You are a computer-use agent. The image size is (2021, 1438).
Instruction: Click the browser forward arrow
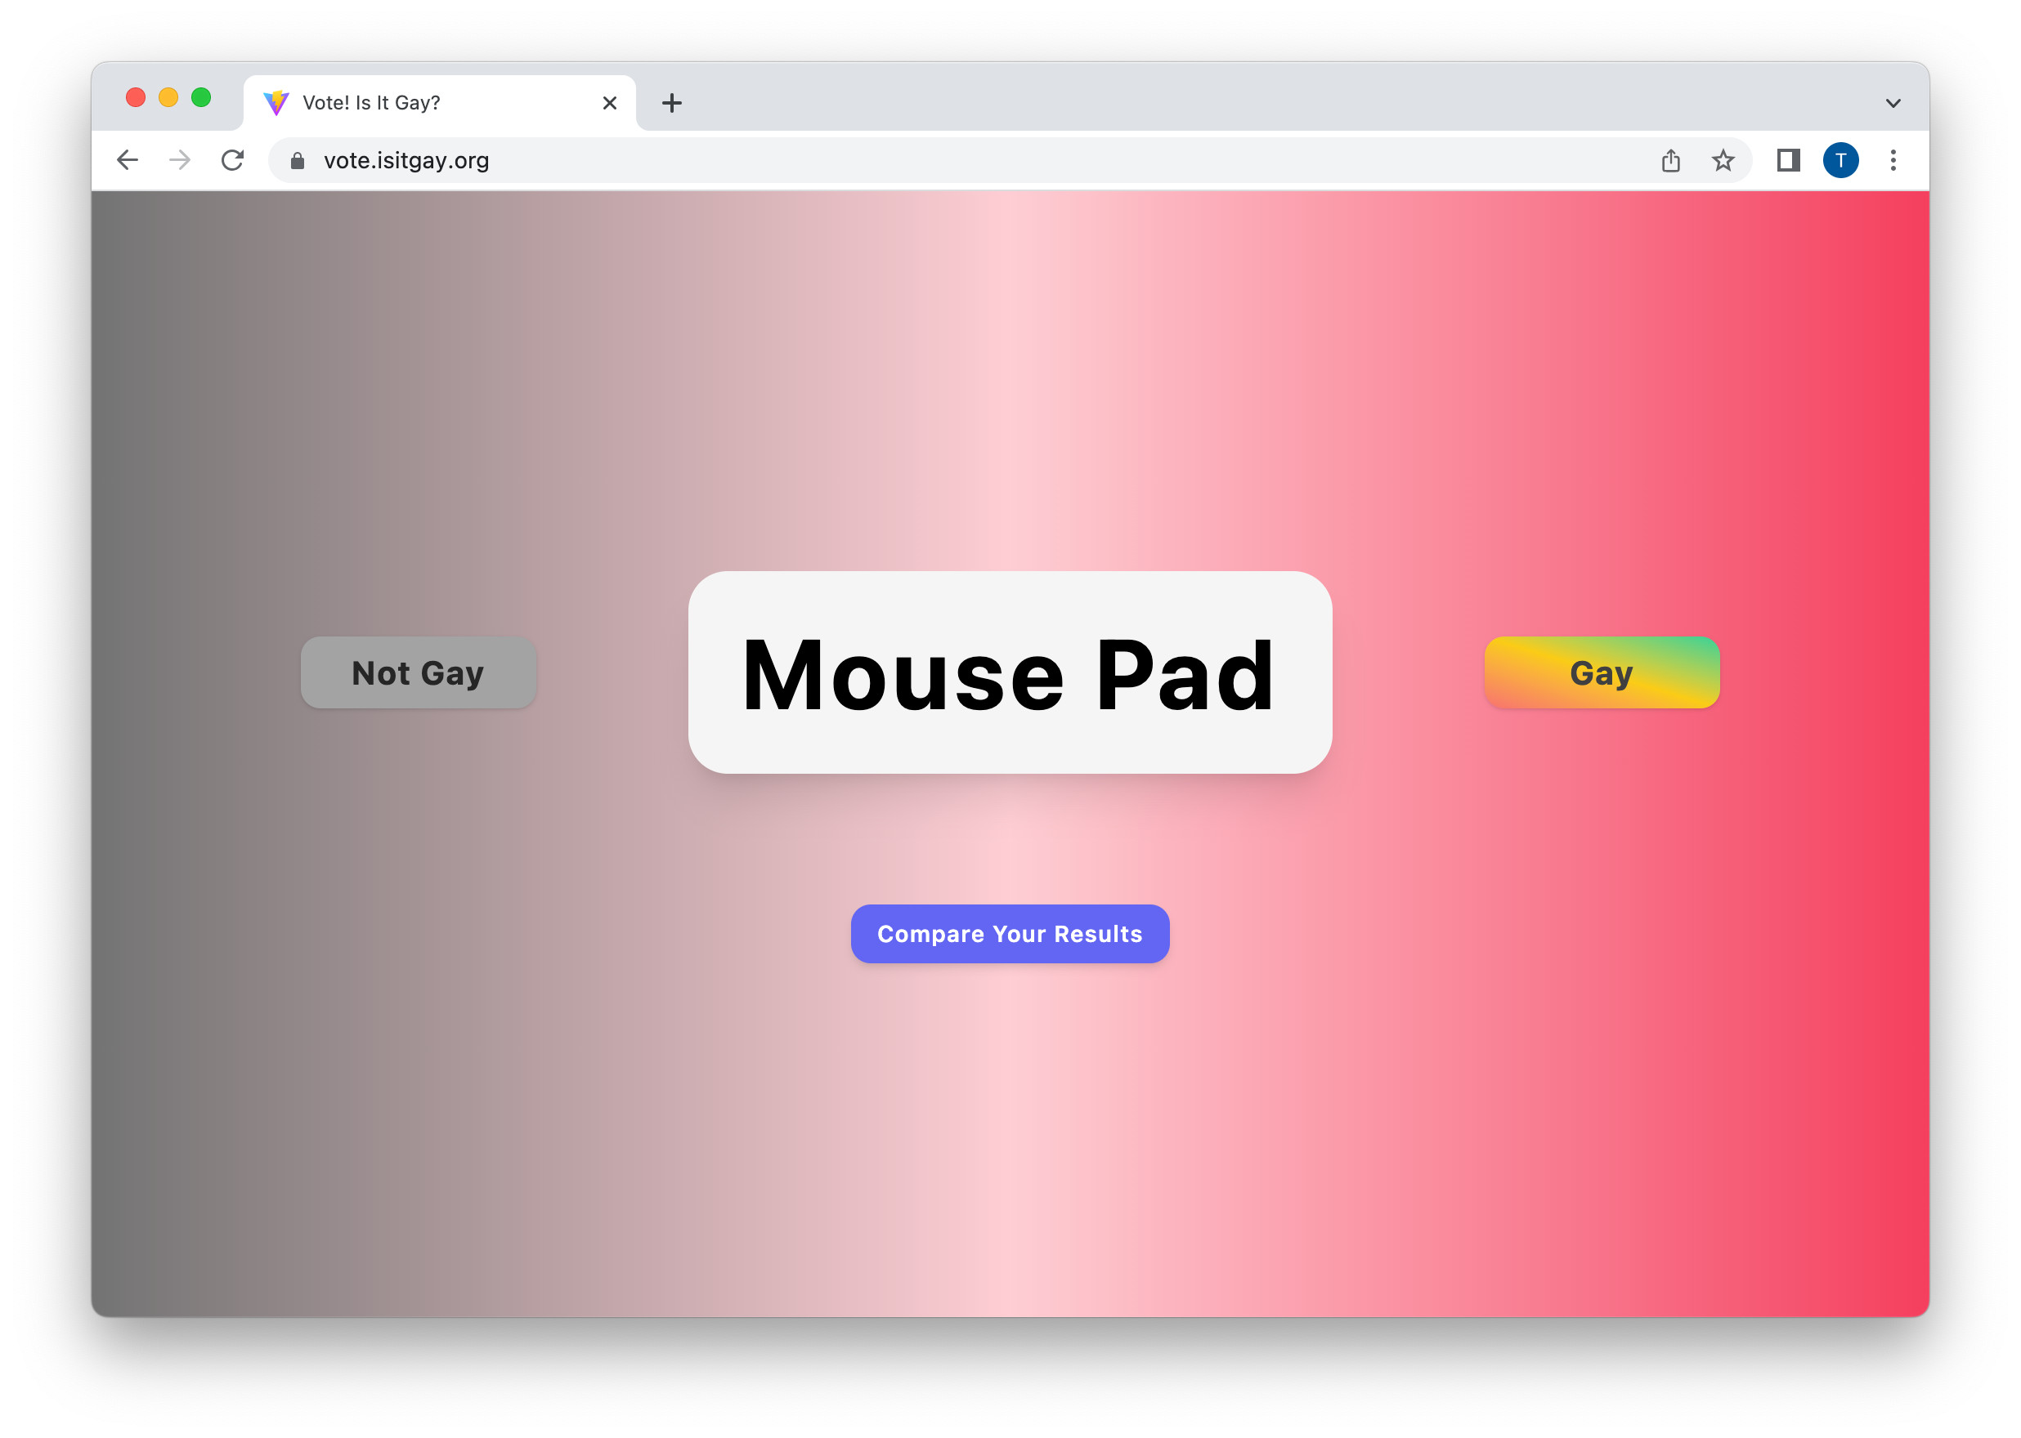tap(180, 160)
